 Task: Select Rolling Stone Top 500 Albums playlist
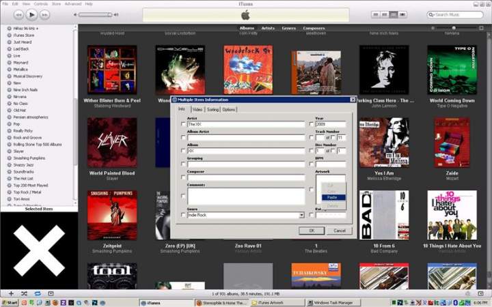(38, 145)
